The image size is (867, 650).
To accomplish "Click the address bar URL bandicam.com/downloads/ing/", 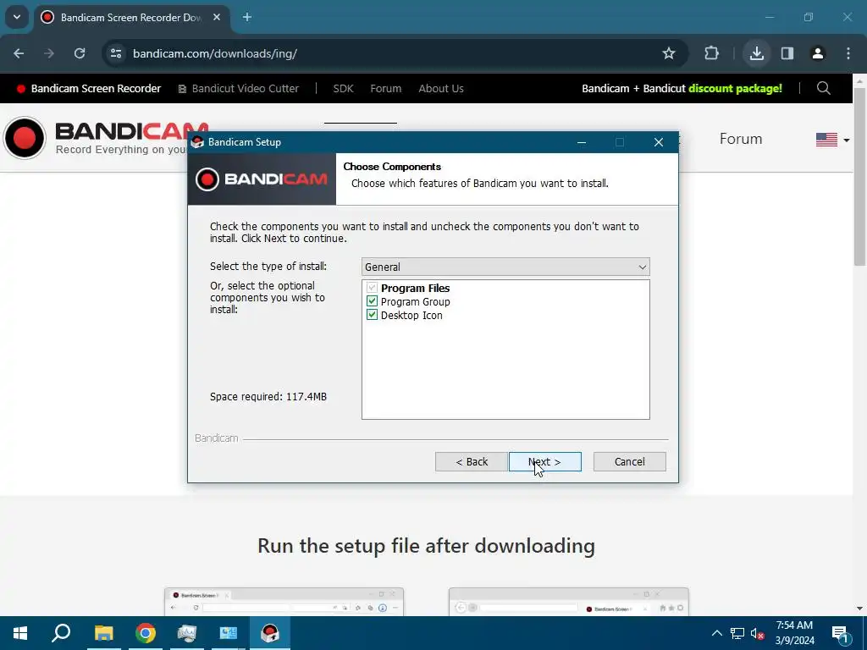I will point(215,53).
